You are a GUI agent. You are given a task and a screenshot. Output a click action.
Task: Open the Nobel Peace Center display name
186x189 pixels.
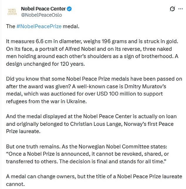point(43,9)
